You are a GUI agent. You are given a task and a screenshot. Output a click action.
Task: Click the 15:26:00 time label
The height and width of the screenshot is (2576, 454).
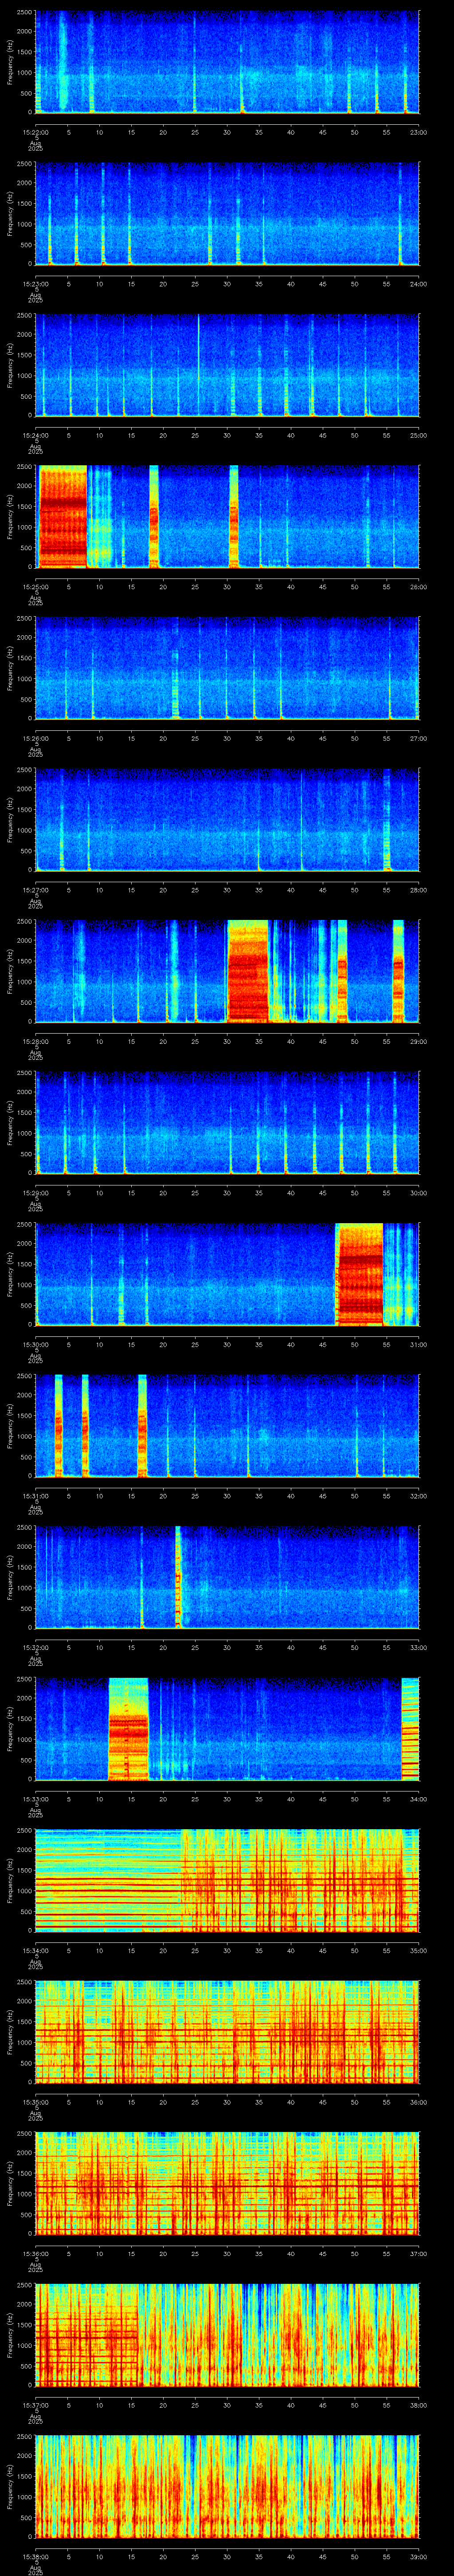pos(35,738)
